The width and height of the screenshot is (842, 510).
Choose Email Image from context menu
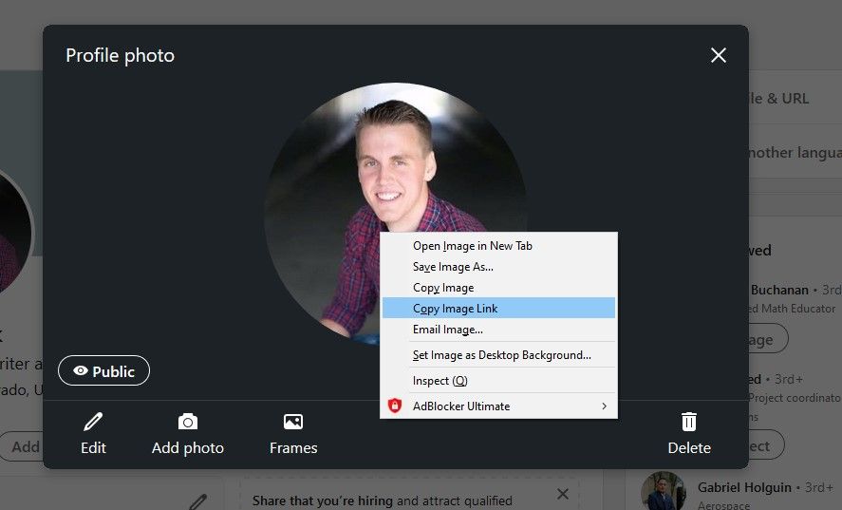[x=447, y=330]
